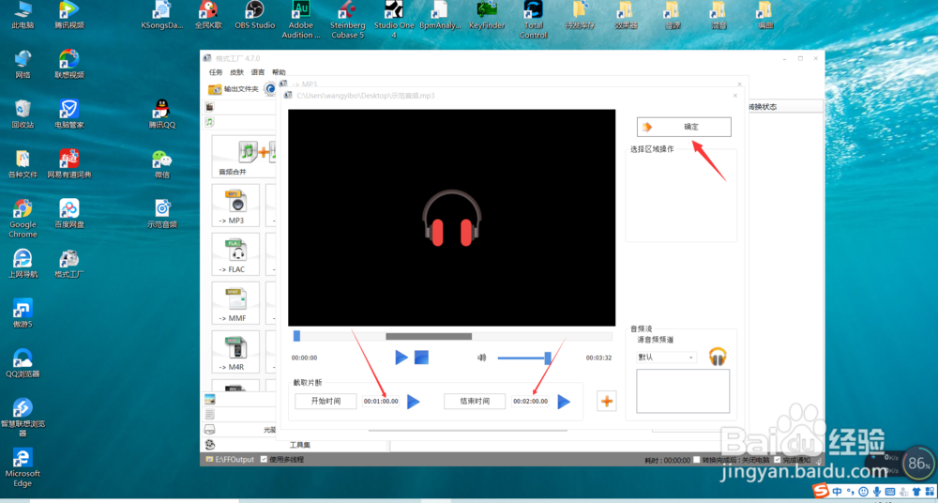Viewport: 938px width, 503px height.
Task: Open 格式工厂 desktop shortcut
Action: 69,264
